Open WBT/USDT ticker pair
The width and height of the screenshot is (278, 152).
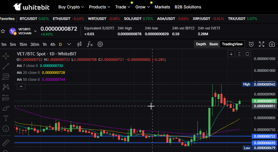[104, 19]
